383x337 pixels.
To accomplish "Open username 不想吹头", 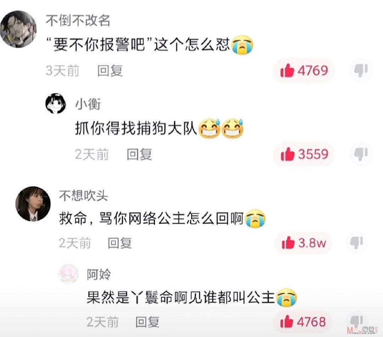I will [x=83, y=196].
